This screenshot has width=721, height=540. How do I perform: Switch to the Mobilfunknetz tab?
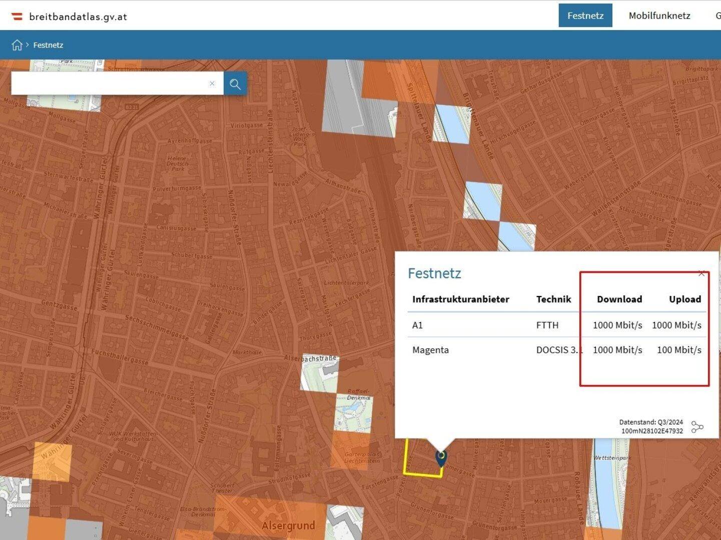tap(659, 15)
